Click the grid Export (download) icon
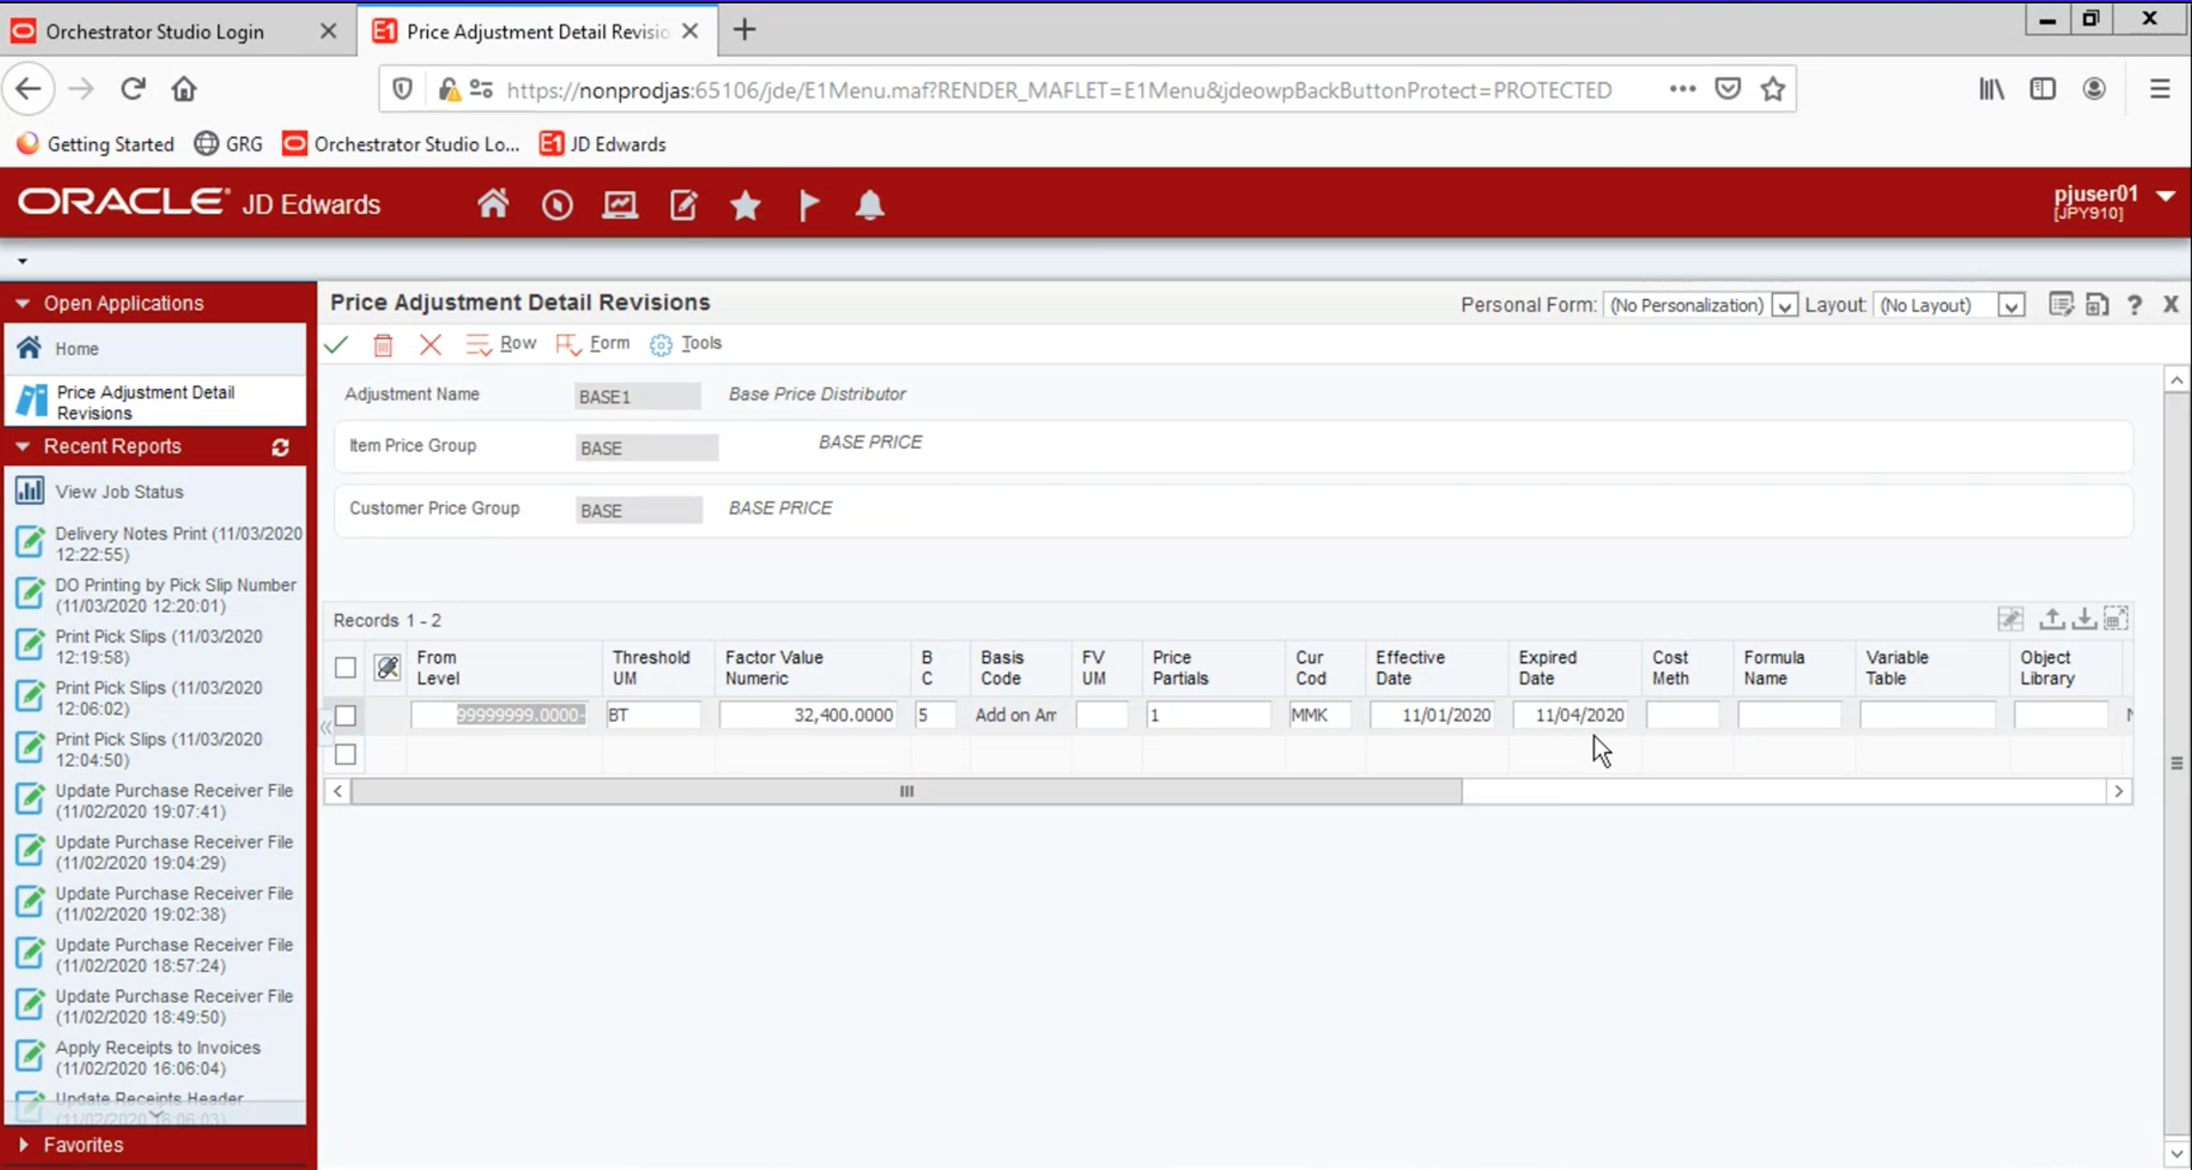The image size is (2192, 1170). click(2083, 619)
